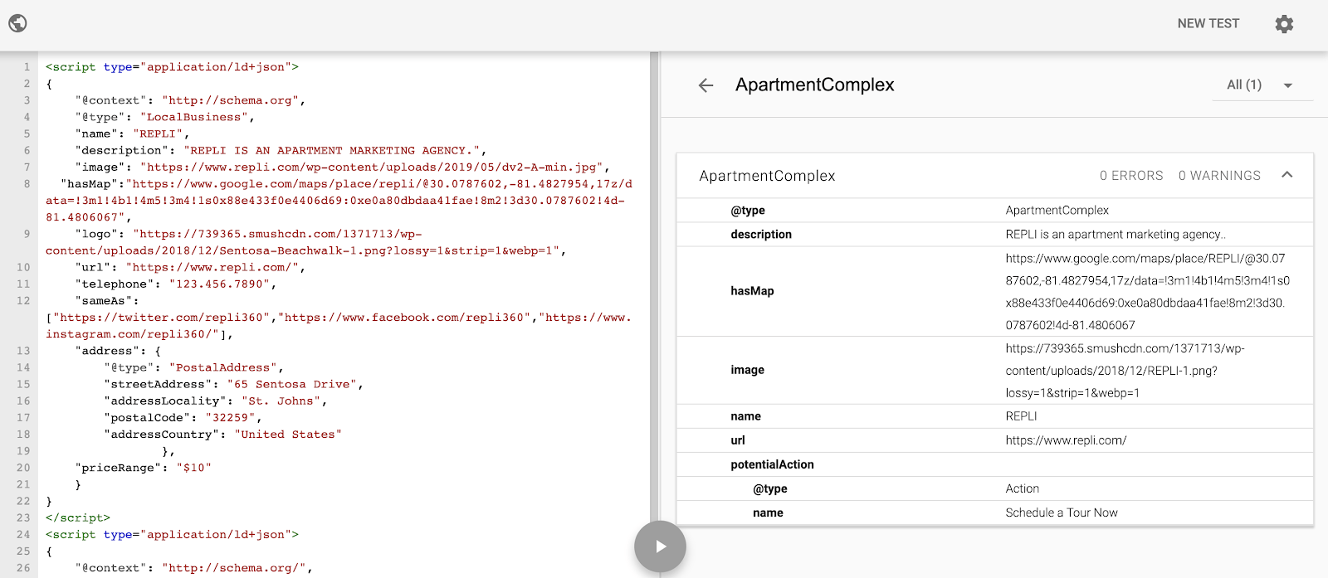Place cursor on "LocalBusiness" in code

pyautogui.click(x=194, y=117)
